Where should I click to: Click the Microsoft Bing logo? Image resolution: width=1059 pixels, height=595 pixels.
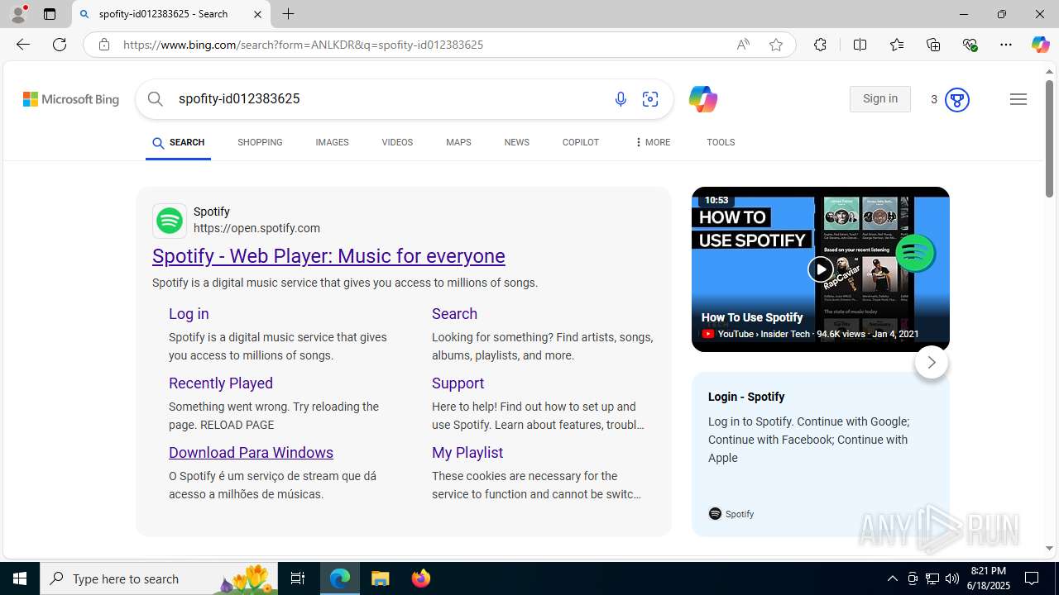(71, 99)
